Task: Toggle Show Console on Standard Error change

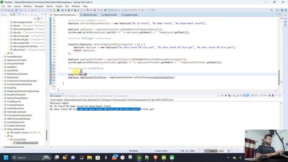Action: click(x=248, y=95)
